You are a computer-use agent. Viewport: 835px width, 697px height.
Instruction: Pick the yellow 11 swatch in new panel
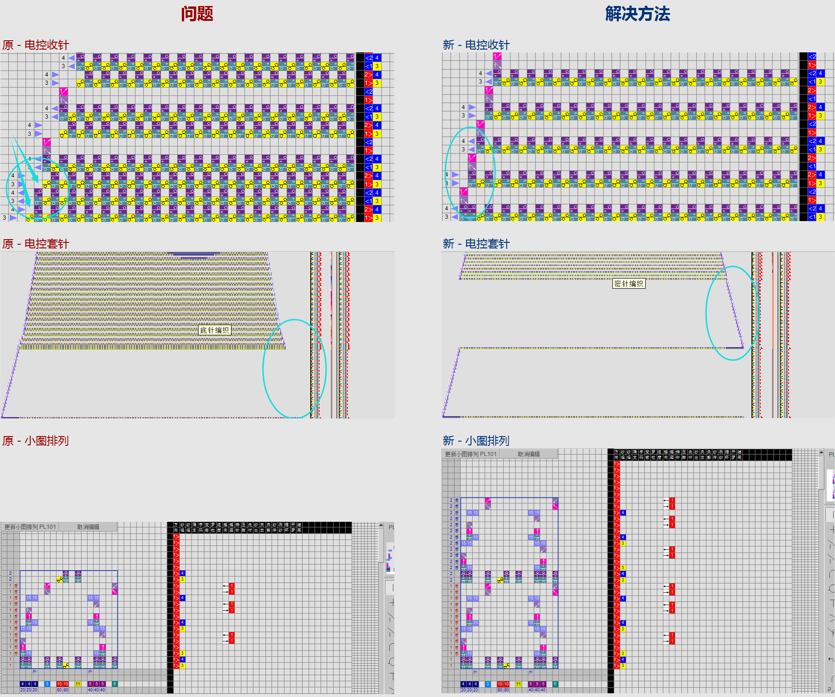coord(518,684)
